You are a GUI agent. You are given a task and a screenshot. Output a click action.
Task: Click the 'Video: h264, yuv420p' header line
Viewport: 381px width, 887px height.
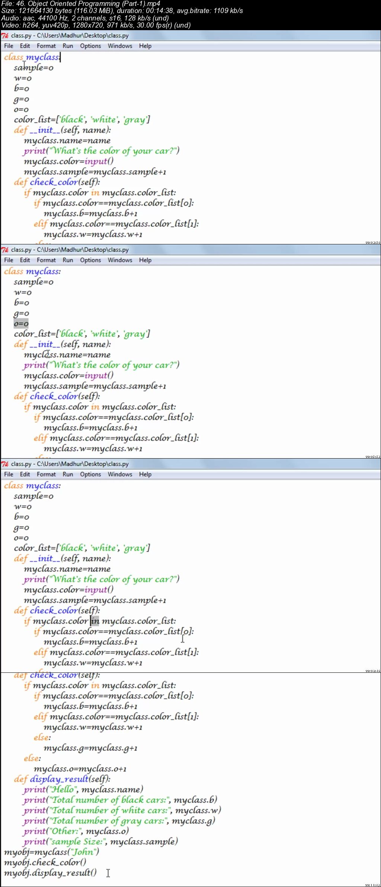coord(96,25)
